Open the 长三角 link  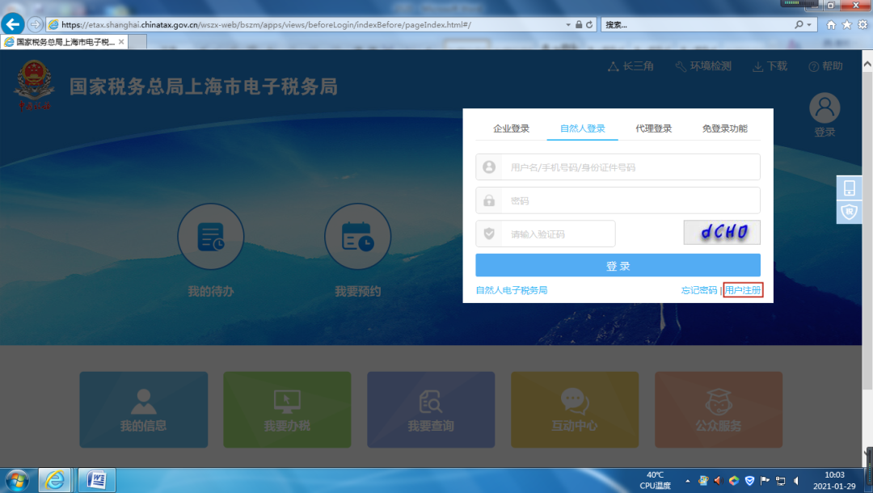(x=630, y=66)
